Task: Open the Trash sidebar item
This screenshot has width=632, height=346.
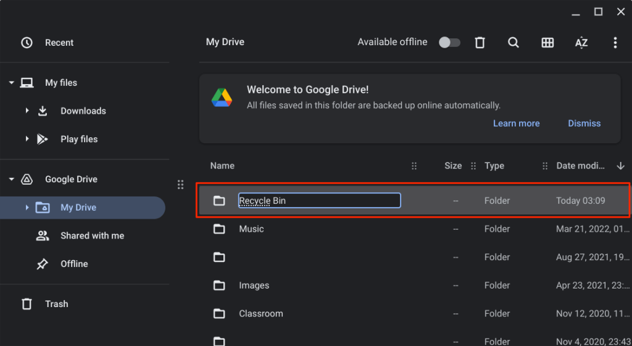Action: click(56, 304)
